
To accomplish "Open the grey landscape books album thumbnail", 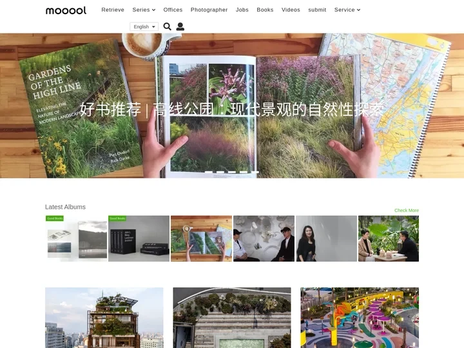I will pos(76,238).
